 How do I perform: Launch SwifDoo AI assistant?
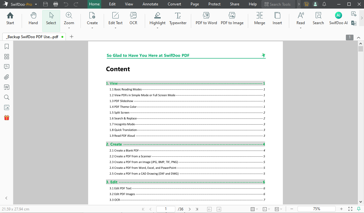pos(338,18)
